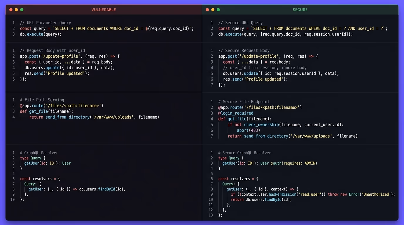
Task: Click 'def get_file(filename):' in VULNERABLE window
Action: [x=46, y=111]
